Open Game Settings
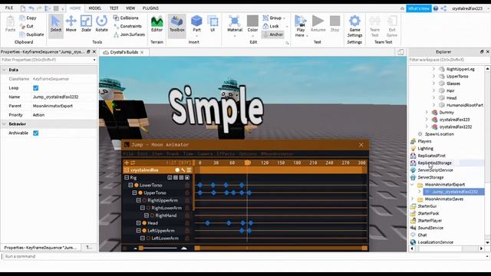Viewport: 491px width, 276px height. click(354, 26)
